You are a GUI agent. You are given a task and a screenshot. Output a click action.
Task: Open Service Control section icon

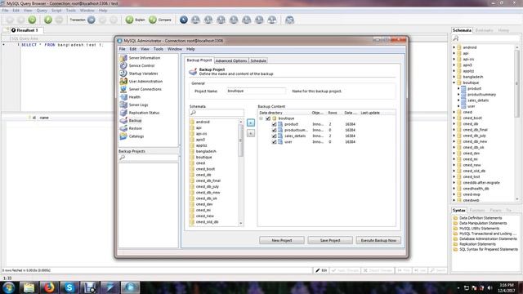pos(123,65)
